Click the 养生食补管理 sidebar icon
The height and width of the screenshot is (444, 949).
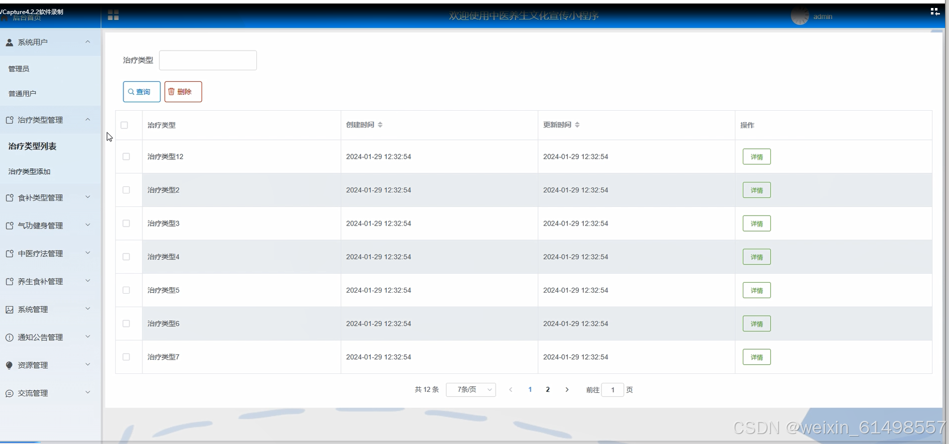coord(10,282)
